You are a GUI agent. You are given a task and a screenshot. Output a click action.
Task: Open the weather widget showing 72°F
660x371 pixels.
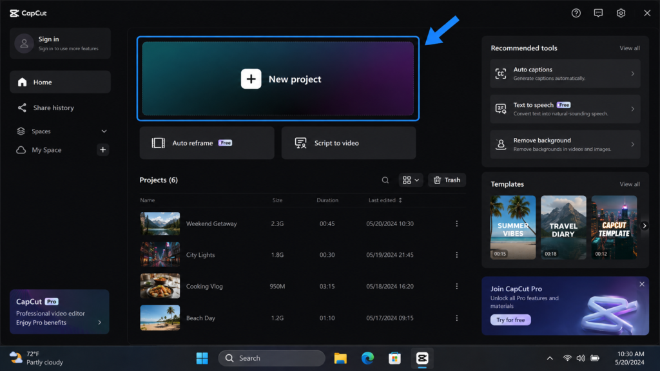36,358
